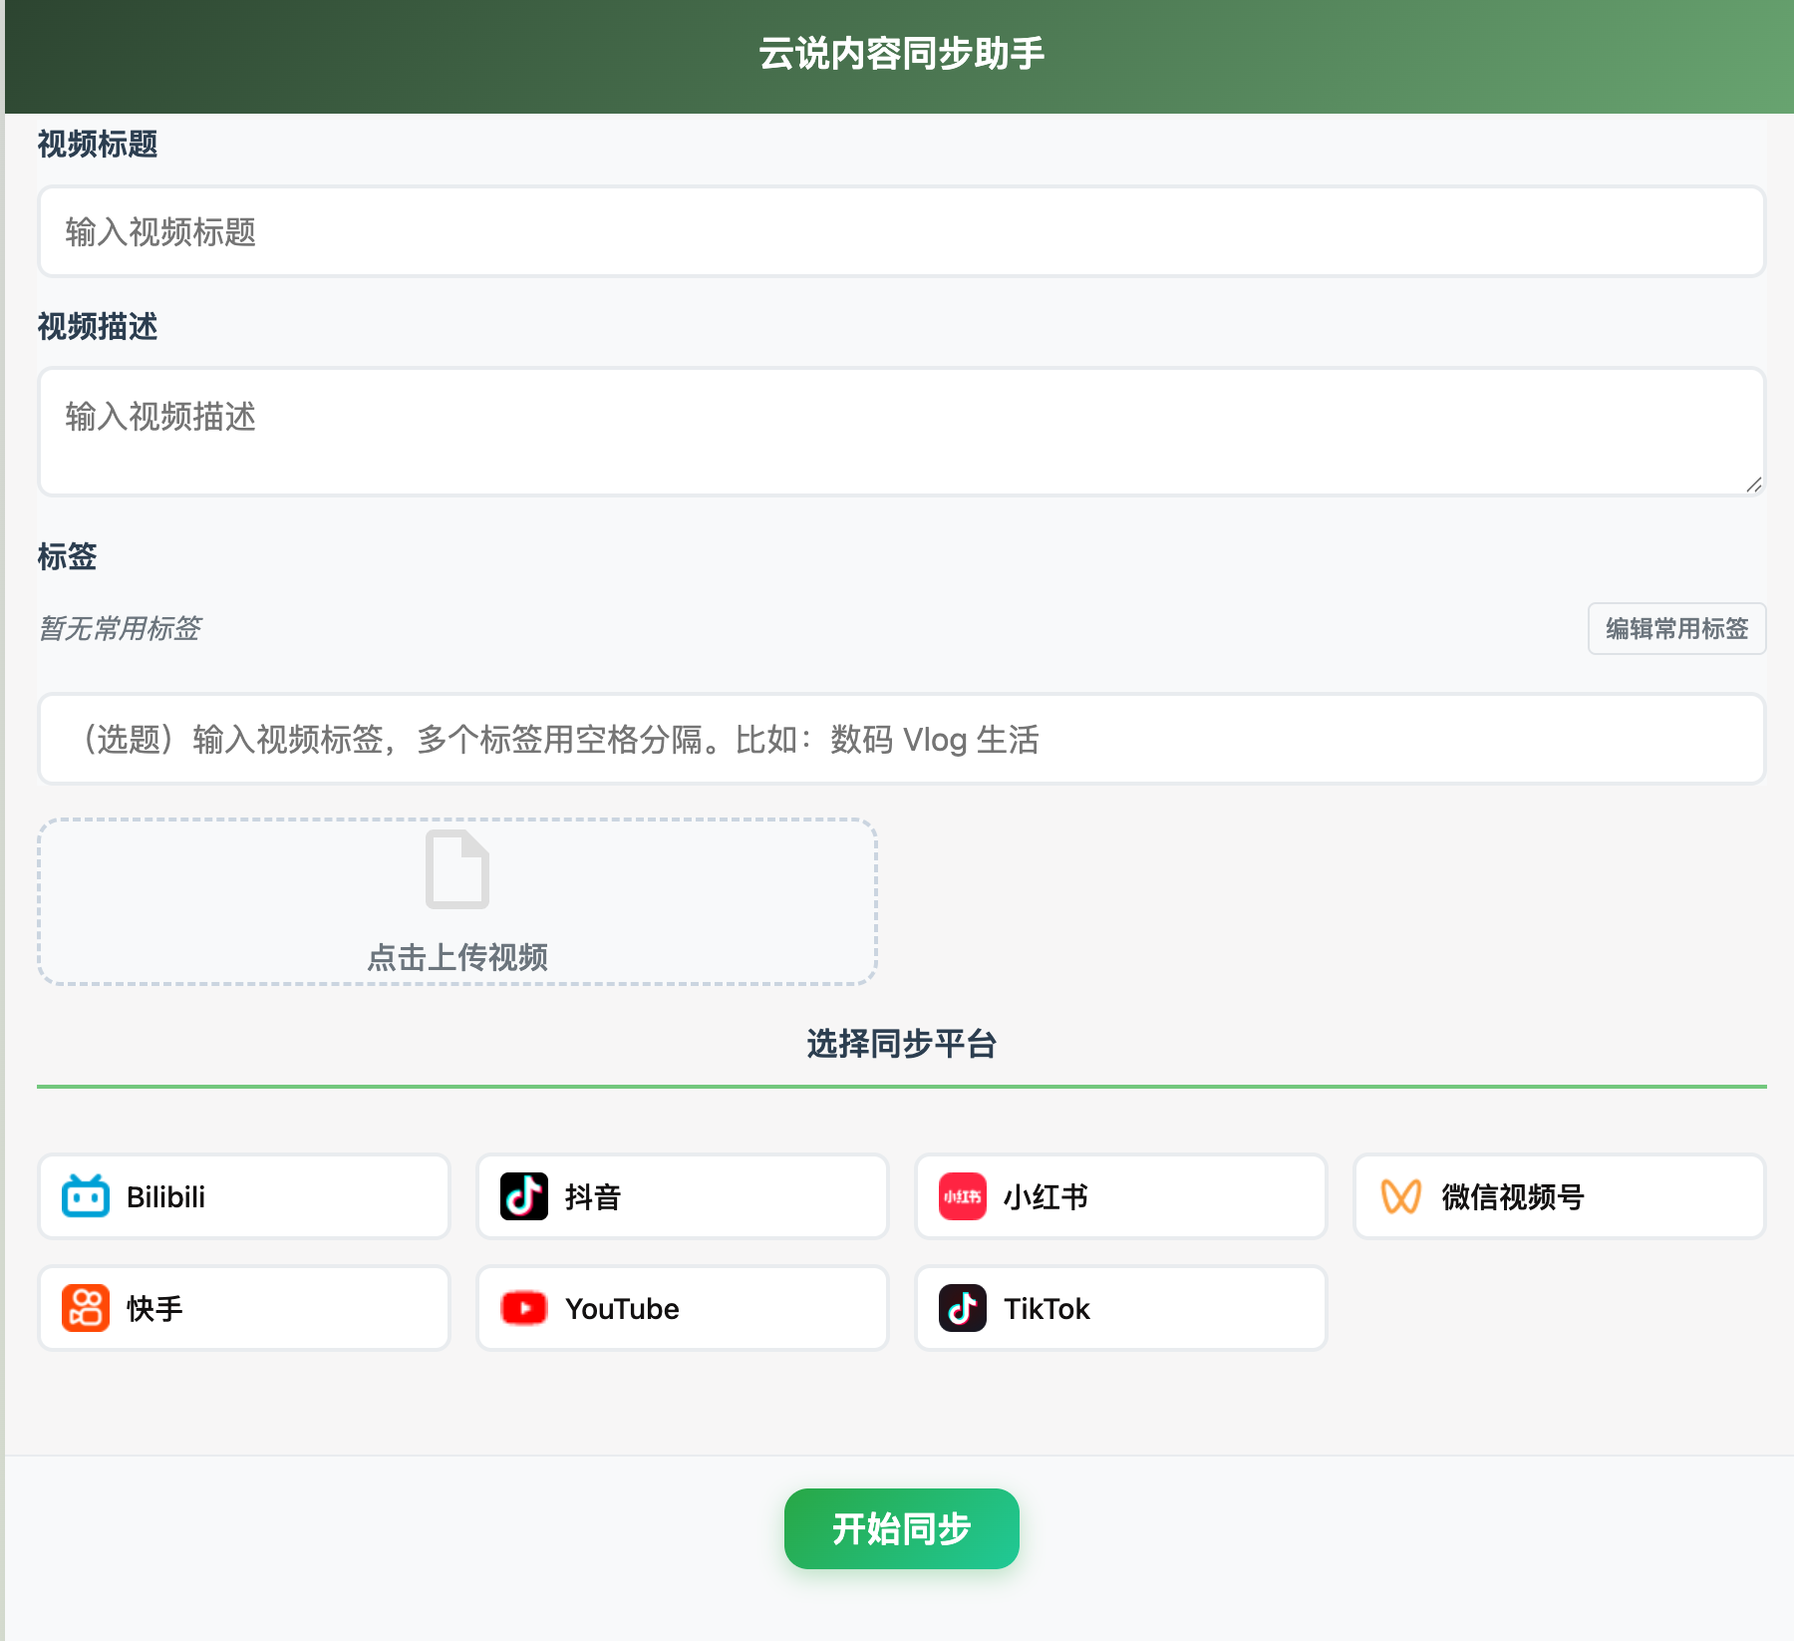Toggle Bilibili as a sync platform

243,1196
